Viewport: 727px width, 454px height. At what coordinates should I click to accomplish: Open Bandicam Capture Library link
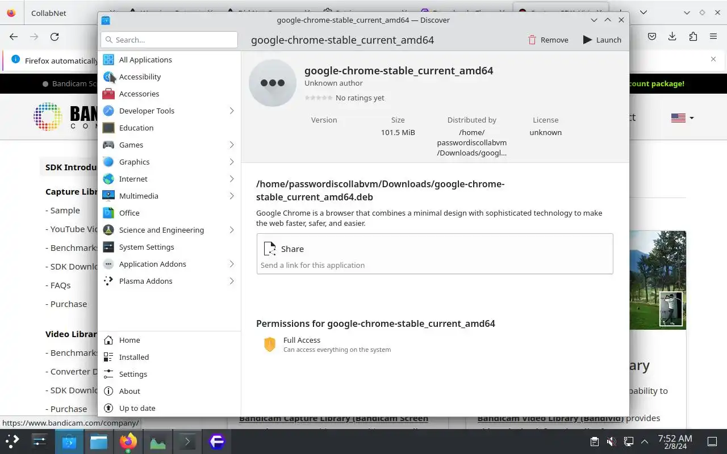(333, 418)
